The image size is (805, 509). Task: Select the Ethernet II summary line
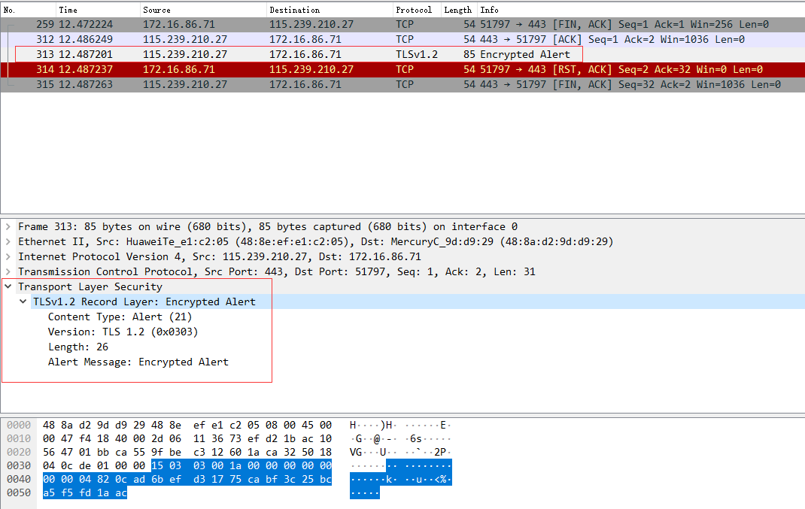tap(315, 241)
